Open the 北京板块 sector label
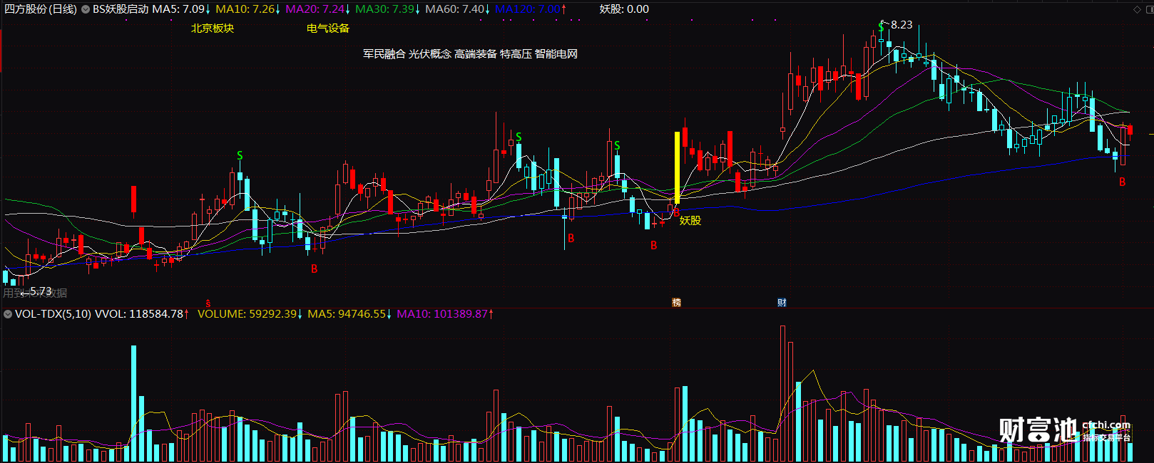This screenshot has height=463, width=1154. pos(213,28)
